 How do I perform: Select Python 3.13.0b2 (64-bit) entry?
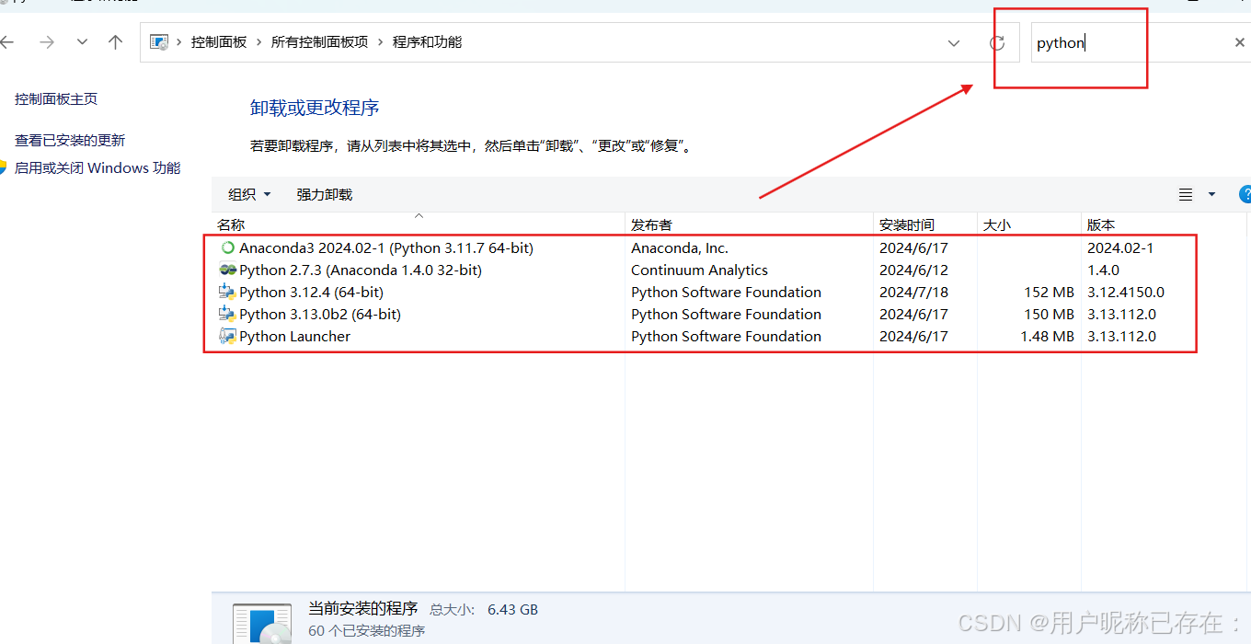coord(320,314)
